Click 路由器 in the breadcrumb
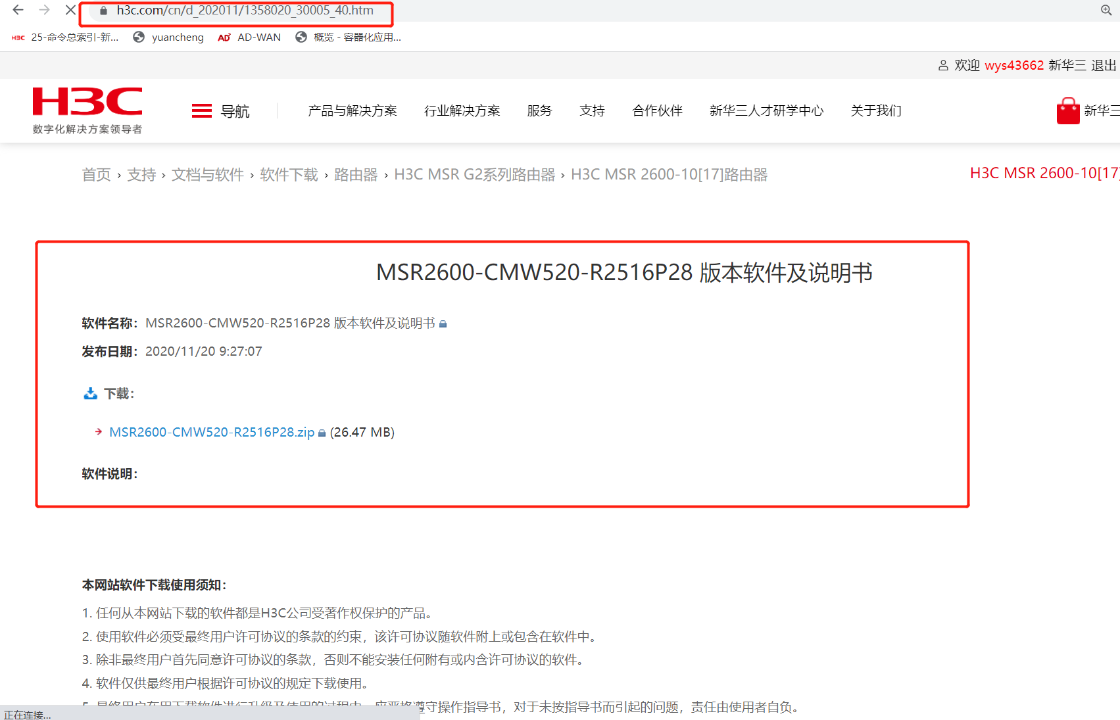 click(356, 175)
